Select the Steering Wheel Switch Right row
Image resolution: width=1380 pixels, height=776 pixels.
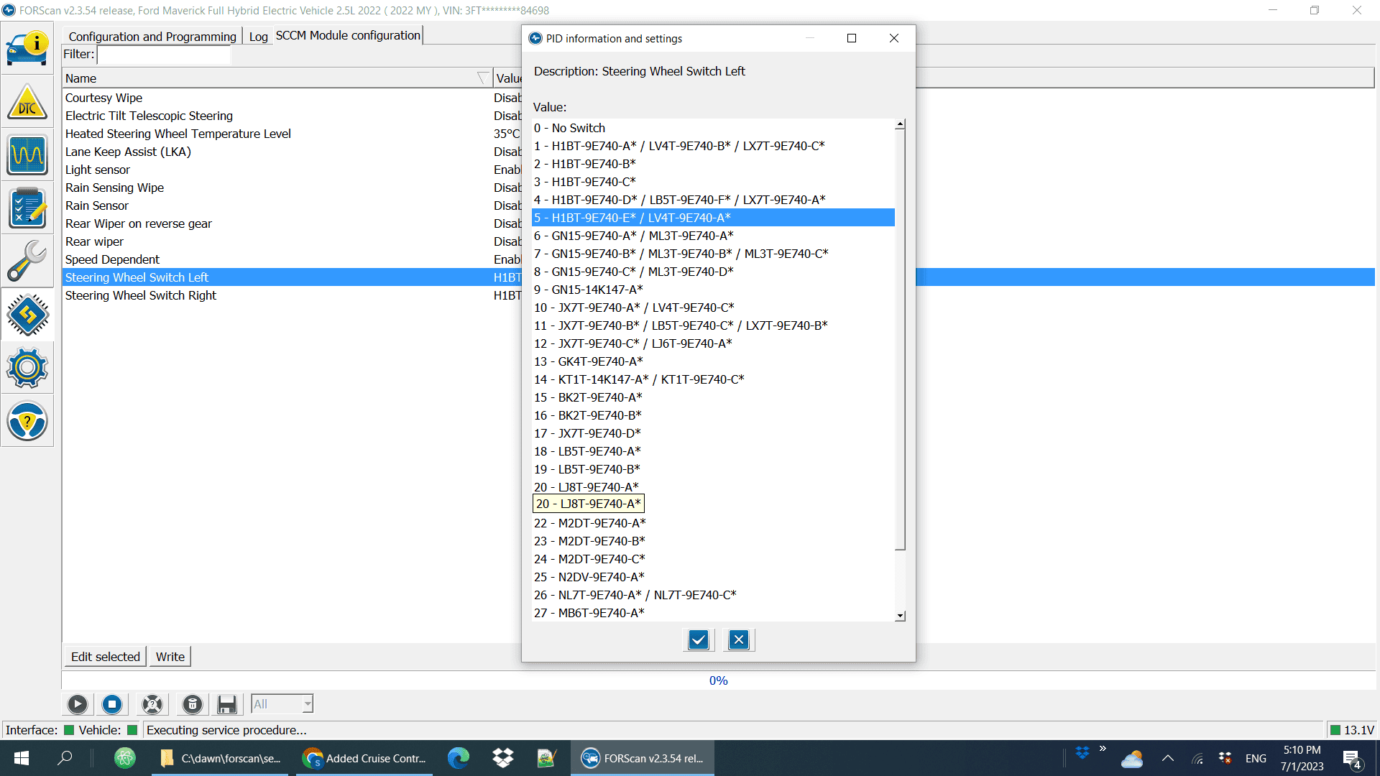click(x=292, y=295)
